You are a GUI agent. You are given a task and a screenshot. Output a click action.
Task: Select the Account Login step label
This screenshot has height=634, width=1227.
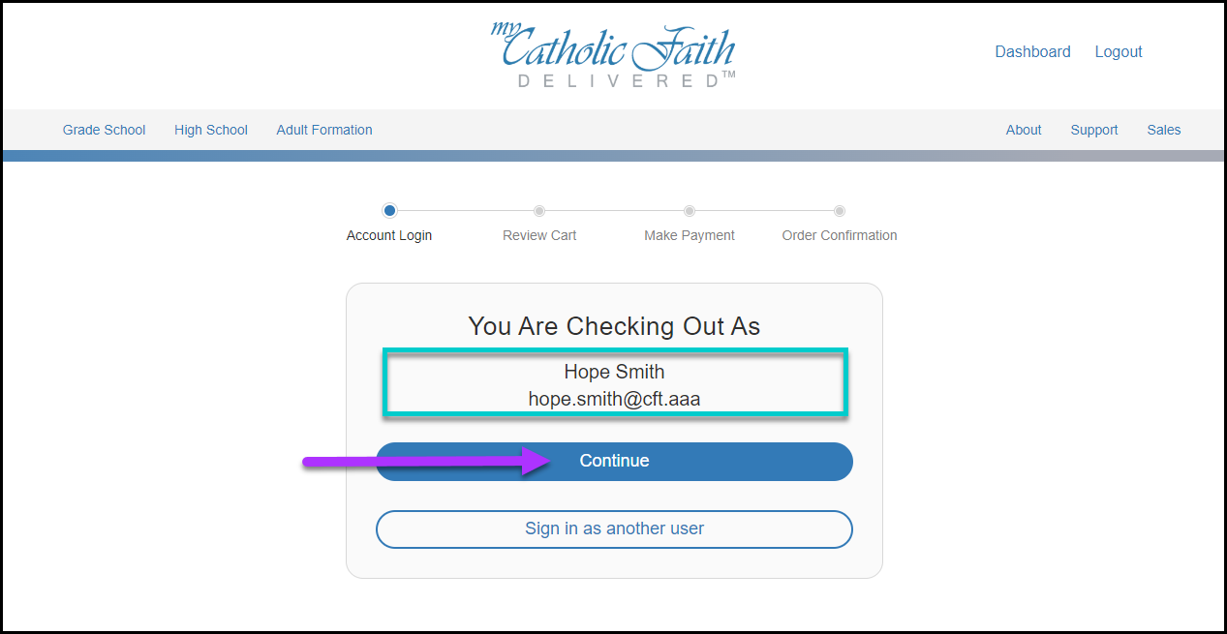click(x=389, y=235)
